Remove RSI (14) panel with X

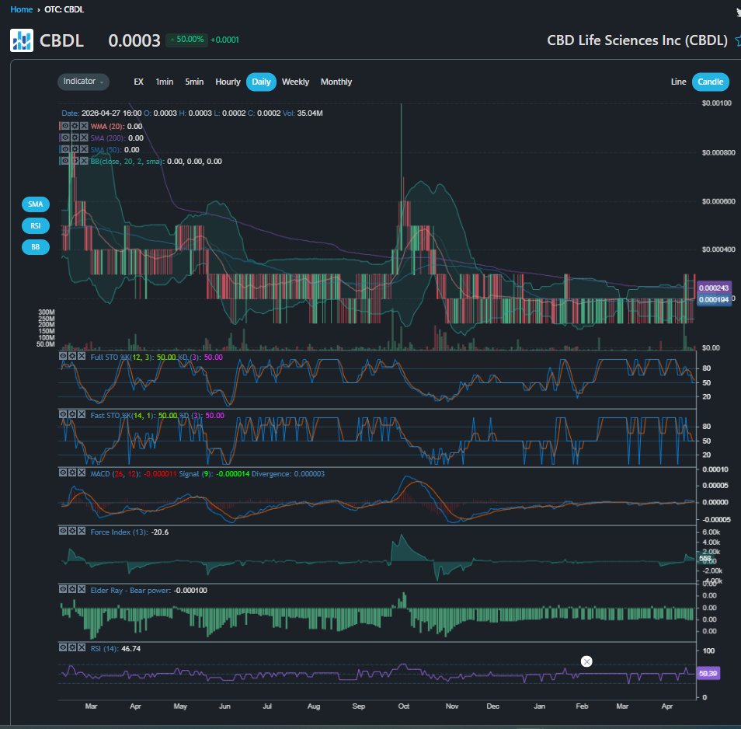pos(82,647)
